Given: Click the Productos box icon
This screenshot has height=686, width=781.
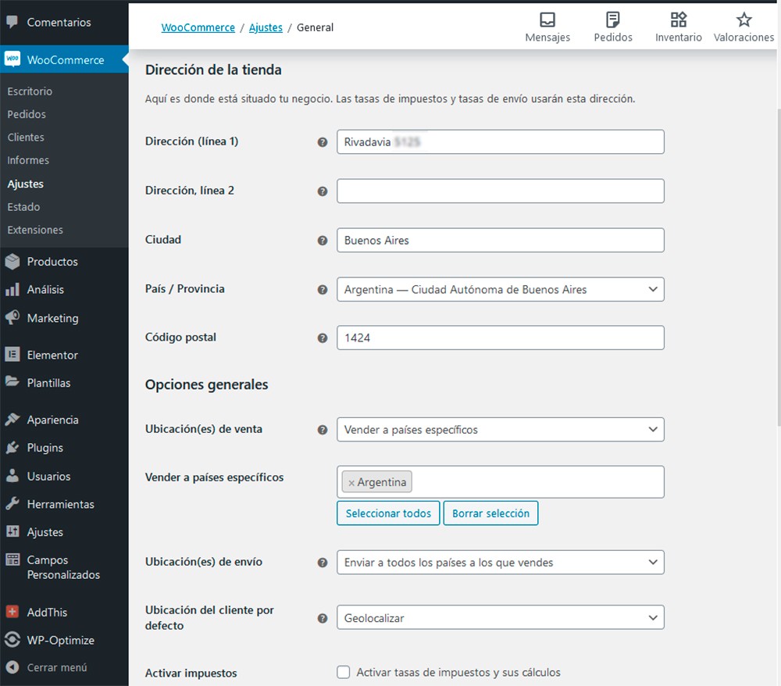Looking at the screenshot, I should [12, 262].
